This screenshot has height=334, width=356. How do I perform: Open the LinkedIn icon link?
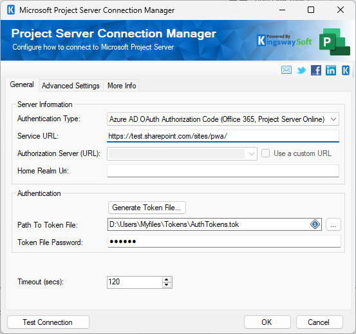pyautogui.click(x=331, y=70)
